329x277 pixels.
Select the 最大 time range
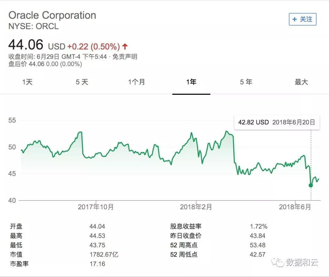point(301,82)
